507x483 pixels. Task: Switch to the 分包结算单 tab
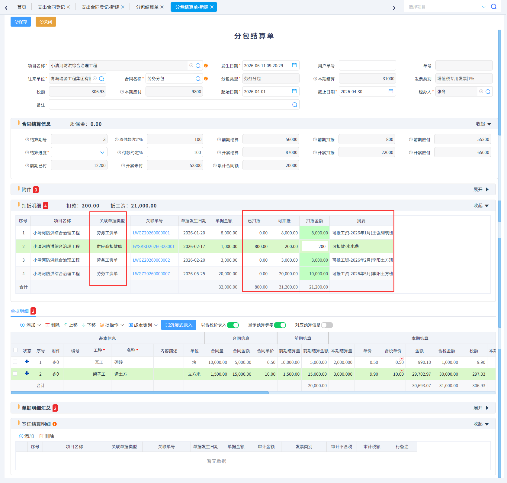click(x=147, y=7)
